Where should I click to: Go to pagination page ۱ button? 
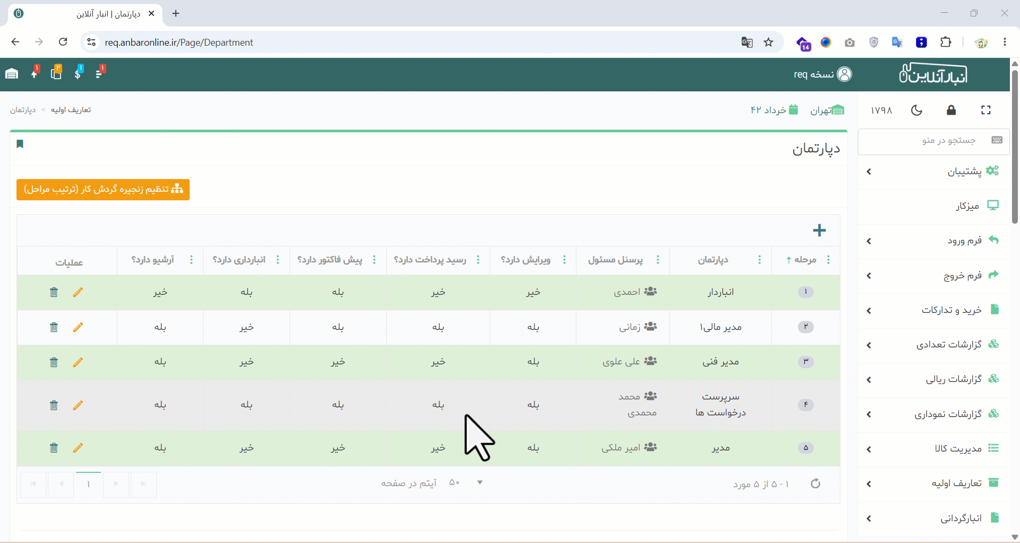click(88, 484)
